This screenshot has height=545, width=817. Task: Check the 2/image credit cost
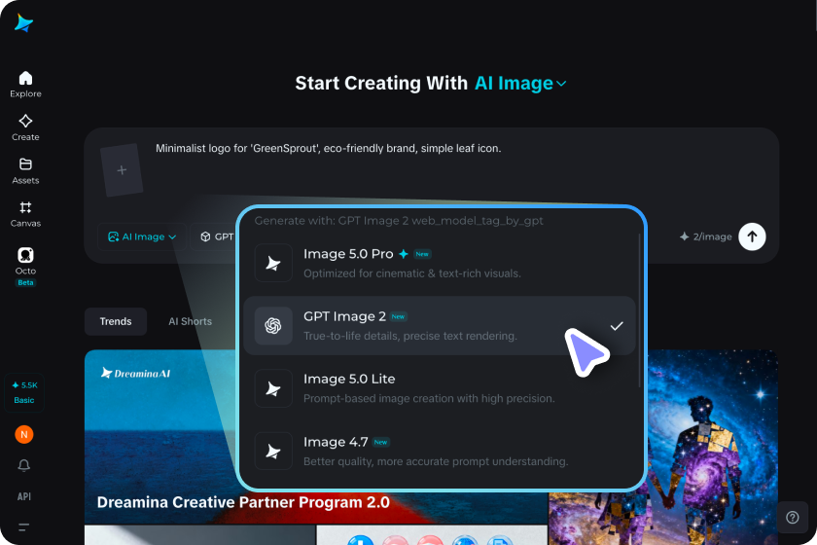tap(706, 236)
